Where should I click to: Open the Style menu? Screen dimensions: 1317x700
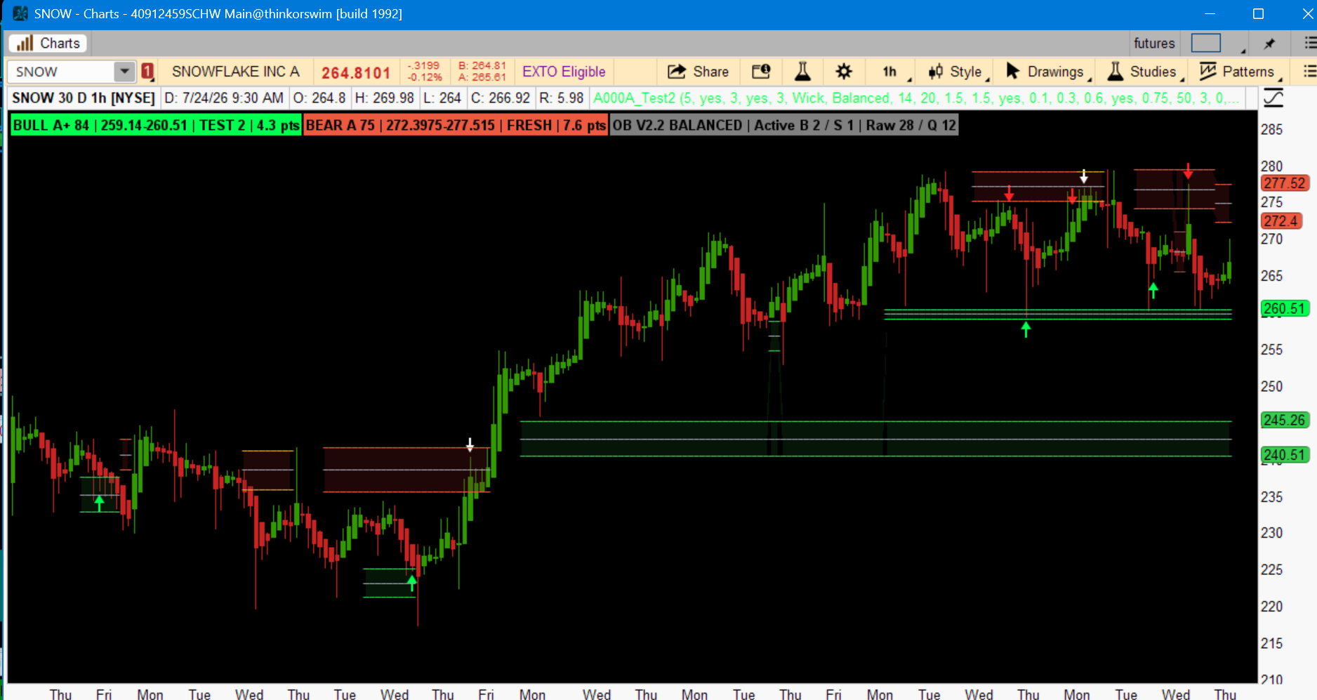tap(958, 72)
